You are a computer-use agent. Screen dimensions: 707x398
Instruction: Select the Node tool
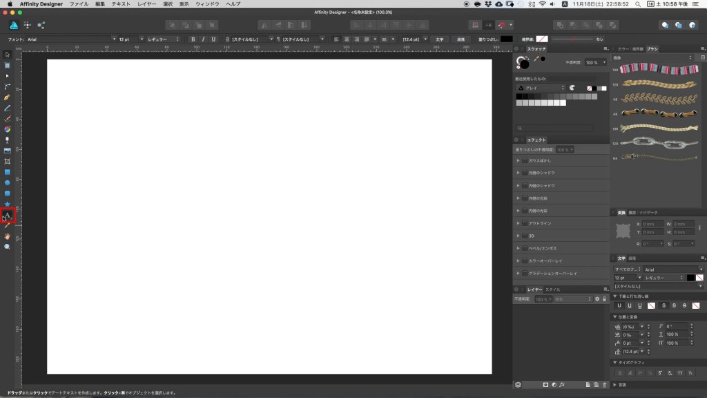[x=7, y=76]
